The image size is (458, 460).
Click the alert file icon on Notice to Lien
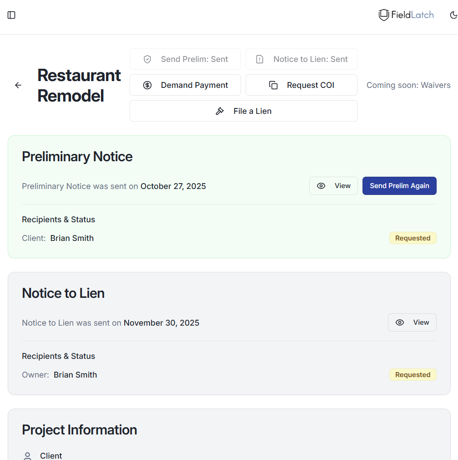(x=260, y=59)
